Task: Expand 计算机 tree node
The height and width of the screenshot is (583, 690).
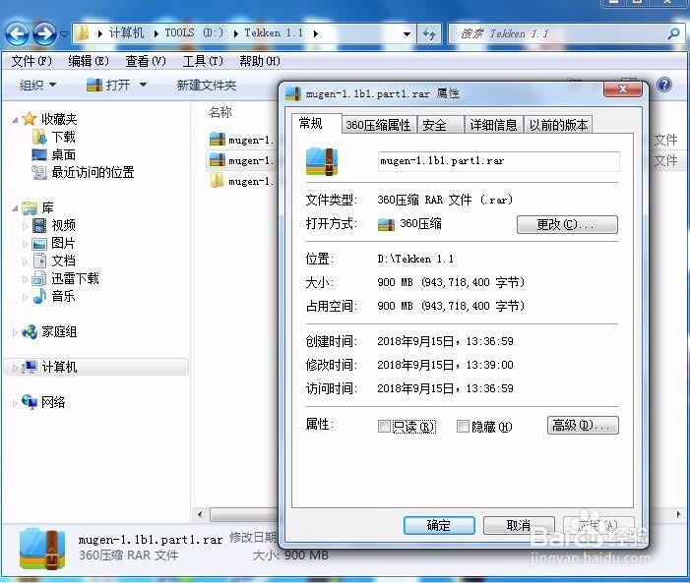Action: coord(15,368)
